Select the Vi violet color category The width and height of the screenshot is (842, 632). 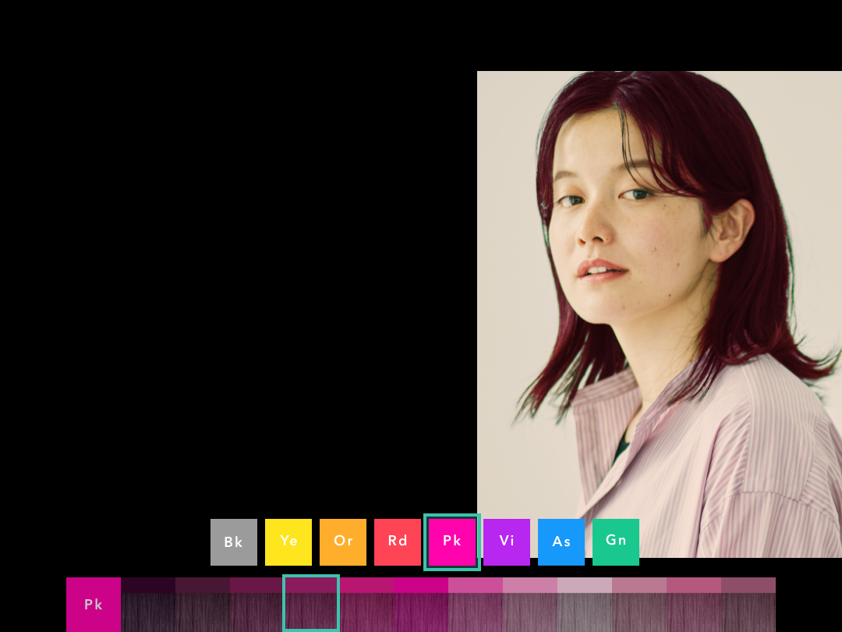click(x=507, y=542)
